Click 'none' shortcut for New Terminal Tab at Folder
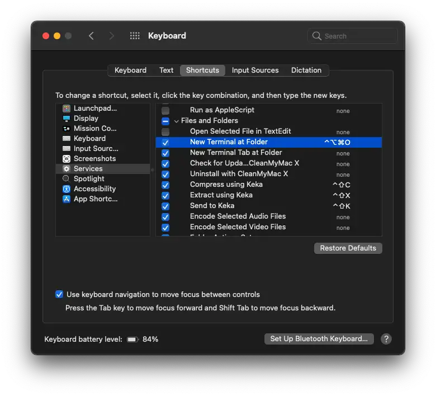 pyautogui.click(x=343, y=153)
